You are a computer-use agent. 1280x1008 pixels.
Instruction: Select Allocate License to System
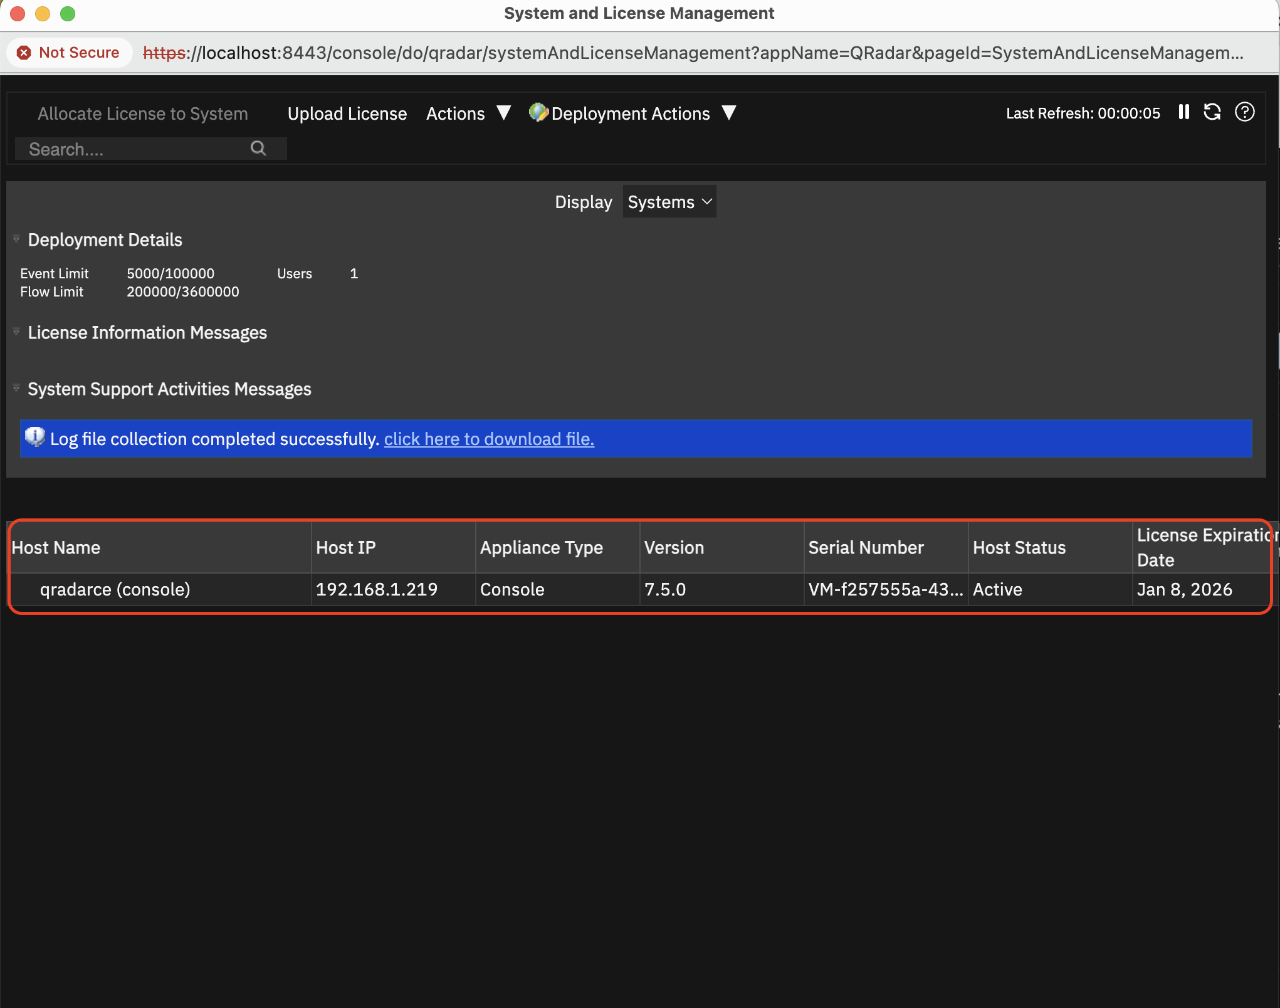[x=142, y=113]
